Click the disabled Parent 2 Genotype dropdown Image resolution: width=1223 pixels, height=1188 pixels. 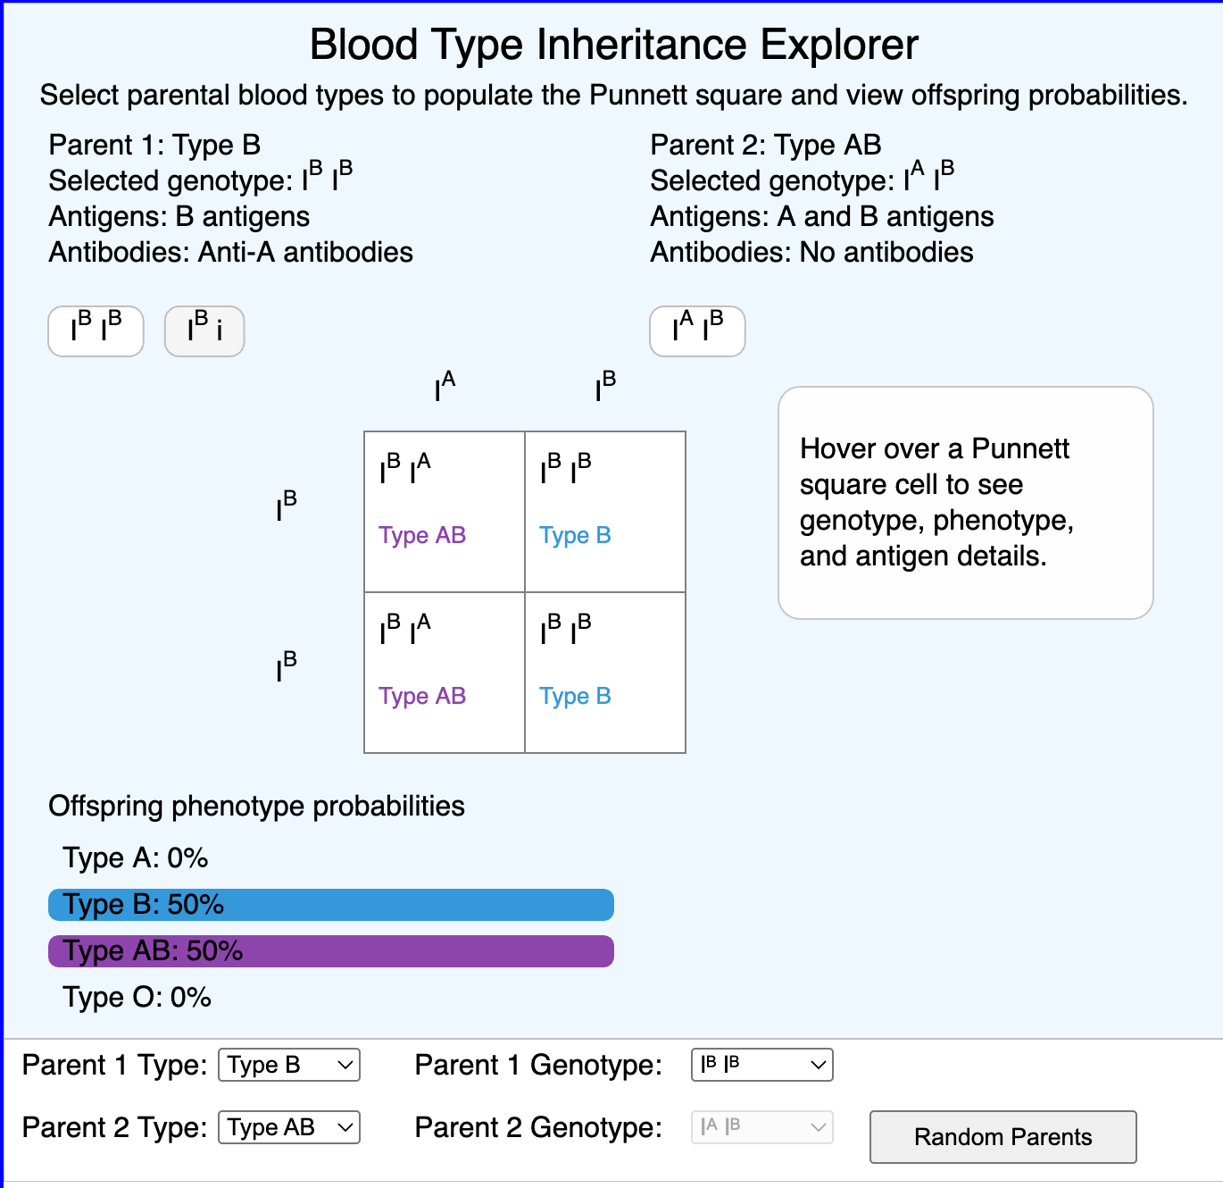(761, 1127)
